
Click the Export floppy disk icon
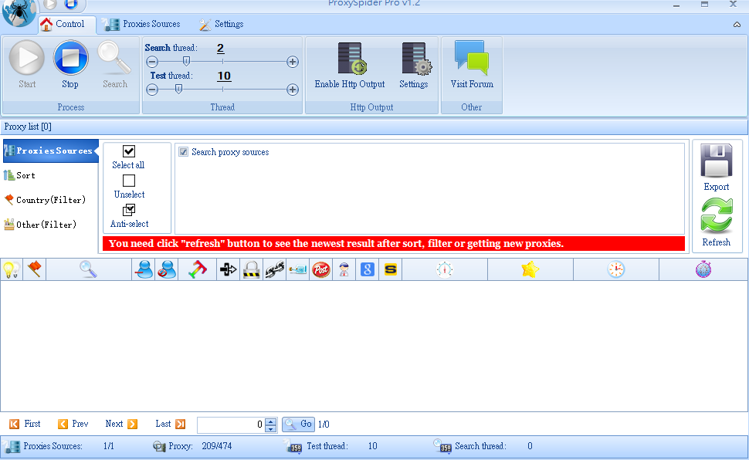point(716,161)
